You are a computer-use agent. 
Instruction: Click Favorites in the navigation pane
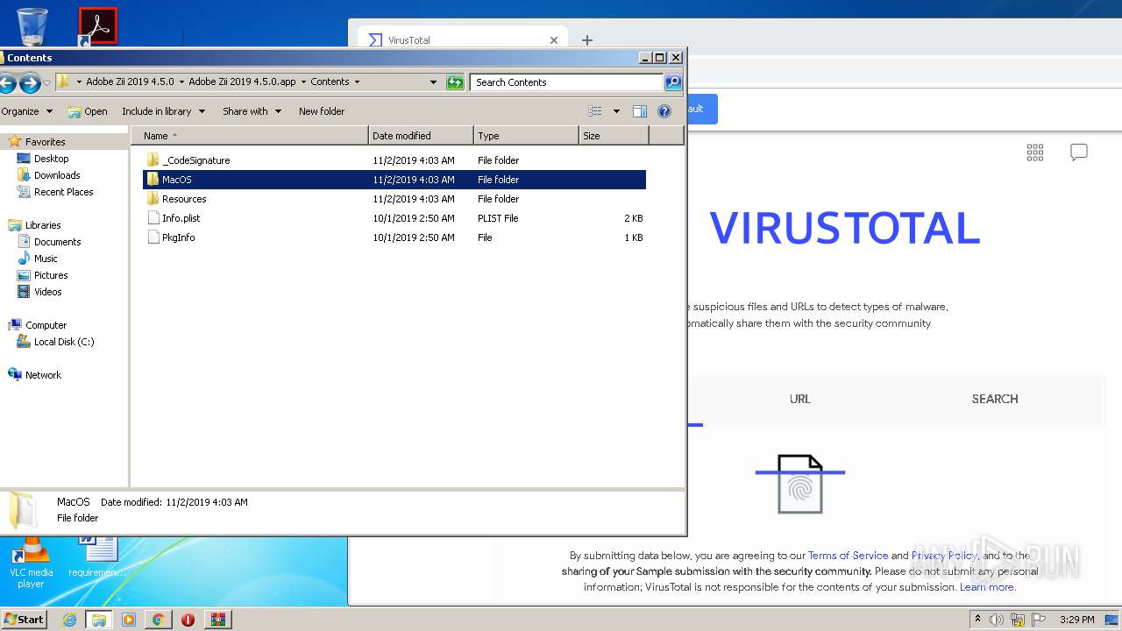pos(45,142)
